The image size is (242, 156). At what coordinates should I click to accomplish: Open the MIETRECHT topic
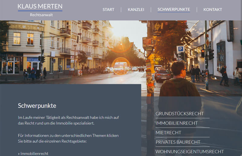click(x=168, y=133)
